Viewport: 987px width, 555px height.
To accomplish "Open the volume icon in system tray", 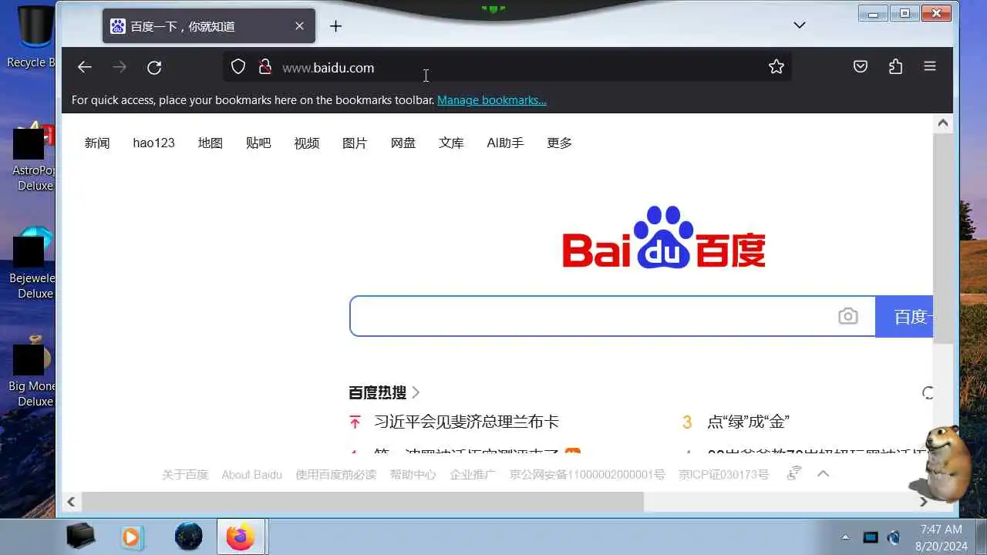I will click(x=894, y=537).
